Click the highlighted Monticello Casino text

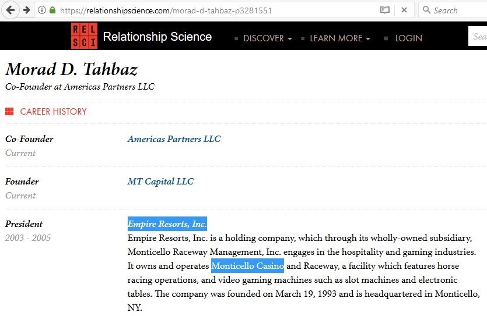[x=247, y=266]
